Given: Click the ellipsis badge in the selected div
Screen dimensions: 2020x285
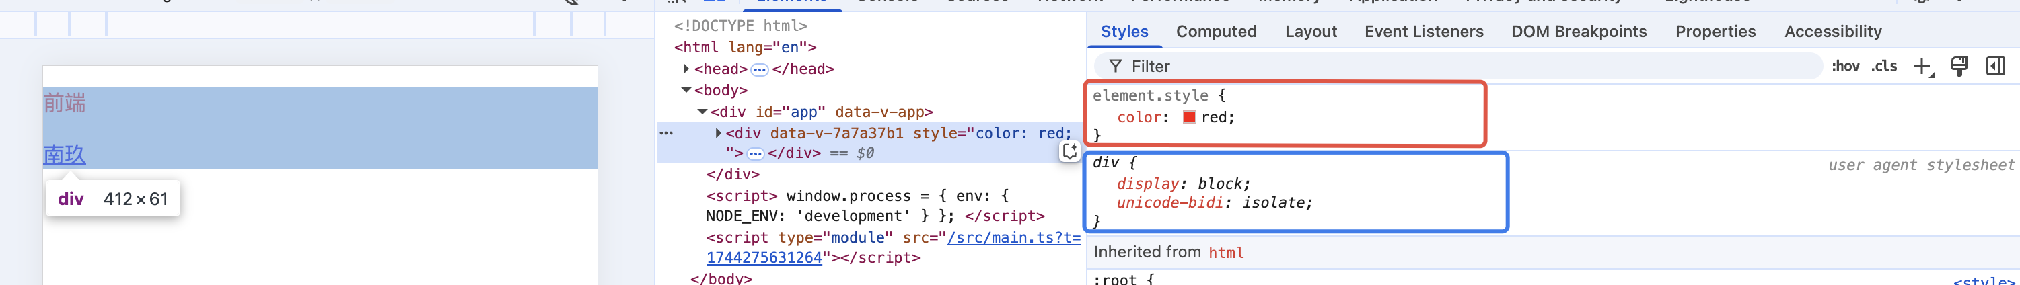Looking at the screenshot, I should (x=755, y=153).
